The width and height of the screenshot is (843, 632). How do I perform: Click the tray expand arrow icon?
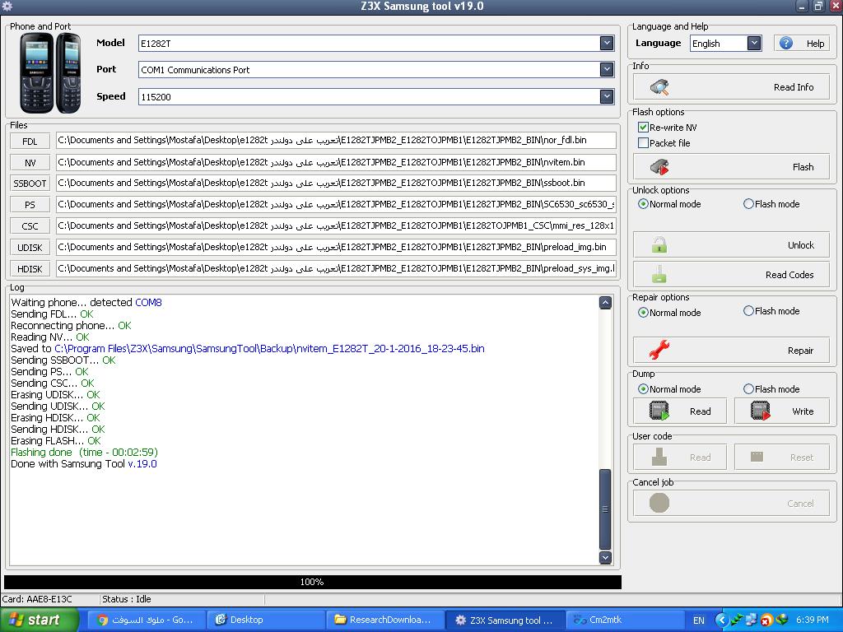721,620
